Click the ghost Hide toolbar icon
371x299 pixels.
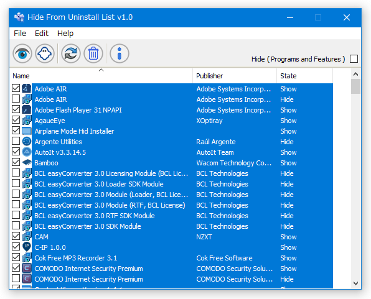(x=45, y=53)
